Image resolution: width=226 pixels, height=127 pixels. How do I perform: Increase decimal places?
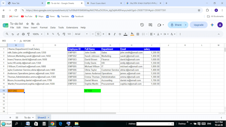click(x=63, y=34)
